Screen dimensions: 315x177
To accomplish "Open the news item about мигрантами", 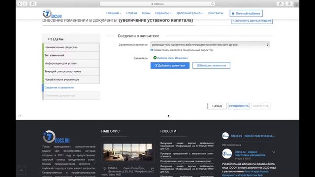I will click(x=187, y=155).
